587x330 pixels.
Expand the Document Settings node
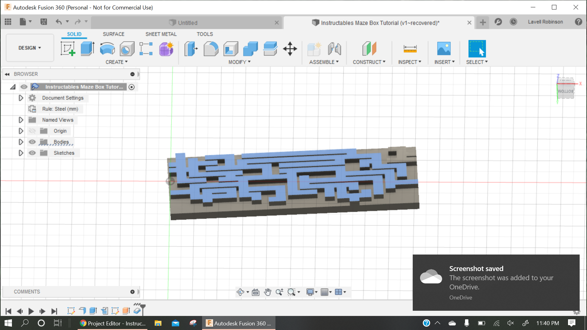21,98
